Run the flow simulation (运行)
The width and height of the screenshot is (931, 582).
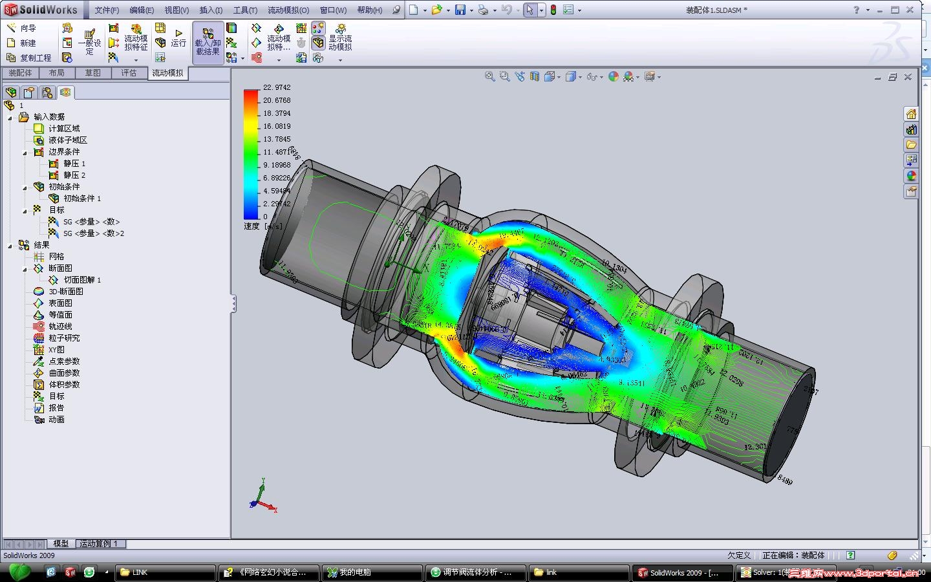(178, 38)
